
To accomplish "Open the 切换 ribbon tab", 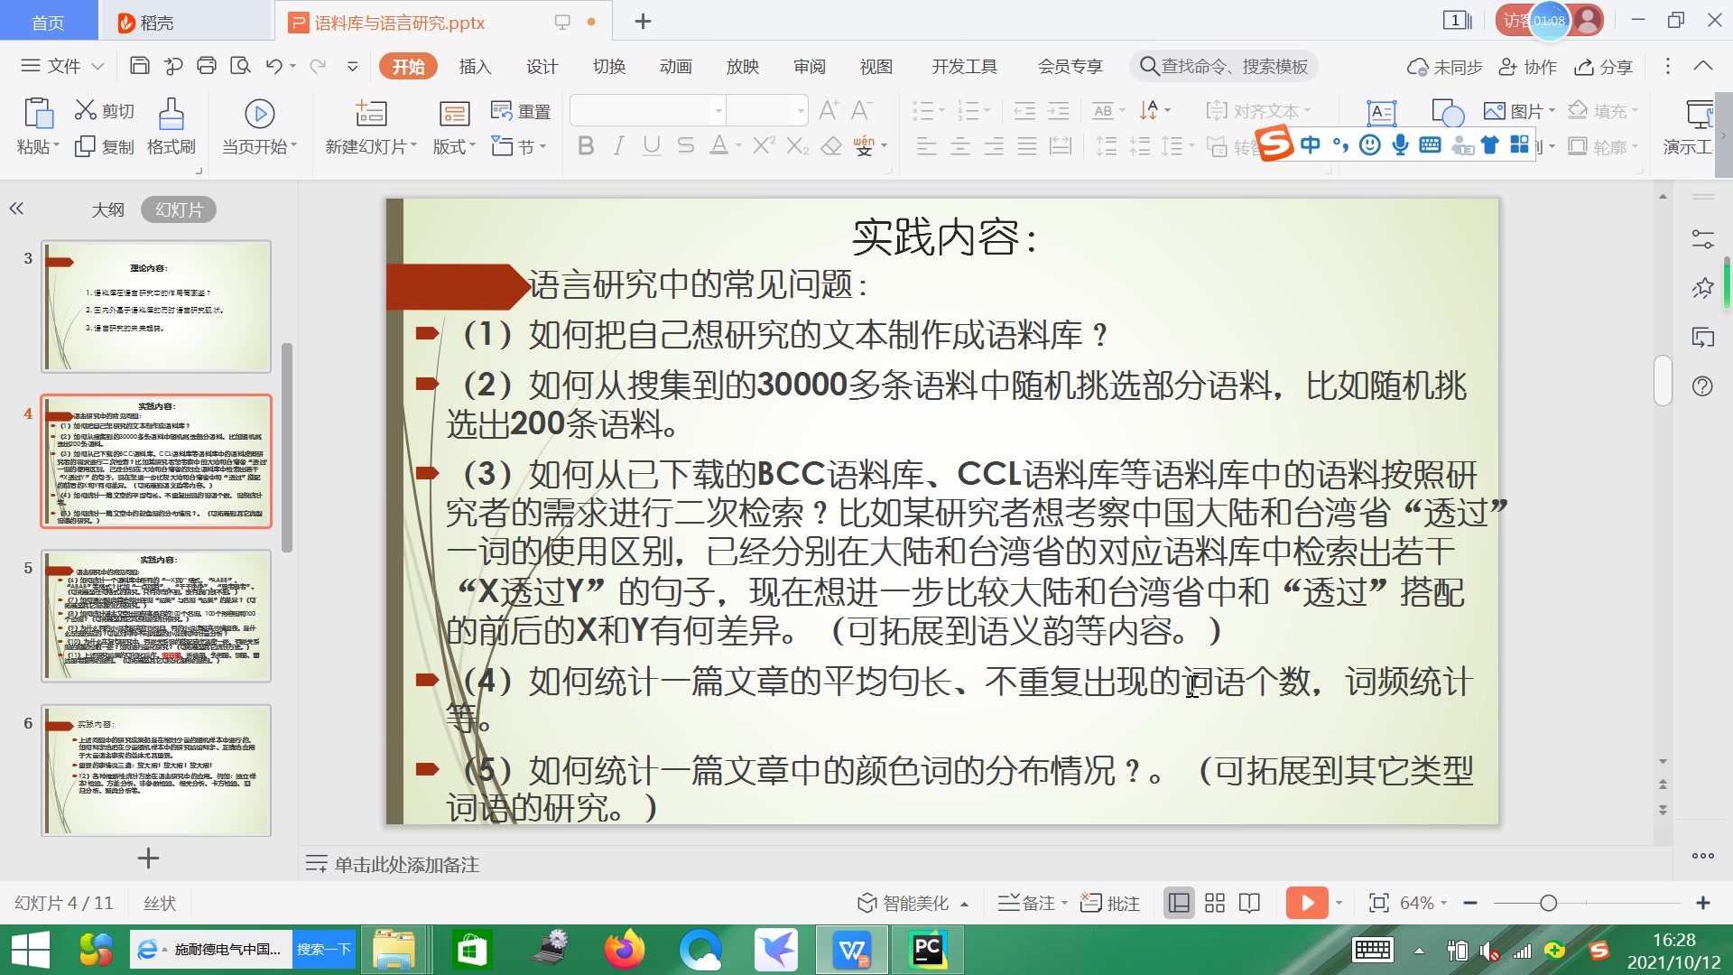I will coord(609,66).
